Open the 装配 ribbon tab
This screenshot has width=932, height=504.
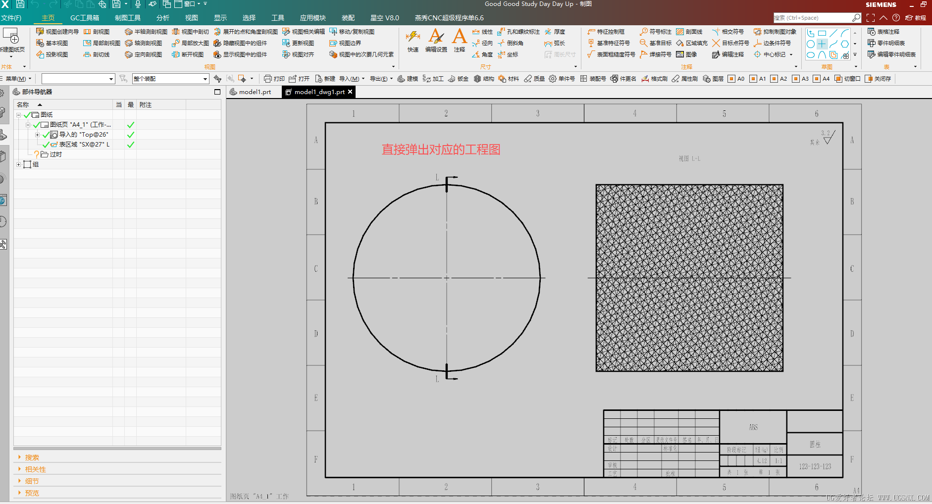pyautogui.click(x=348, y=18)
